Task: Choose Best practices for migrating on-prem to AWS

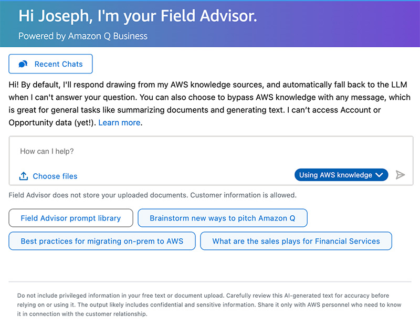Action: (x=102, y=241)
